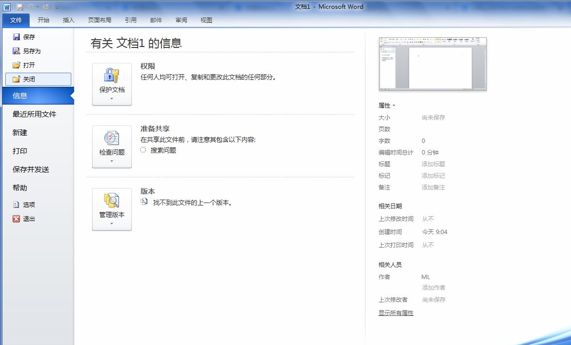Click the Redo icon in quick access toolbar

[x=46, y=7]
